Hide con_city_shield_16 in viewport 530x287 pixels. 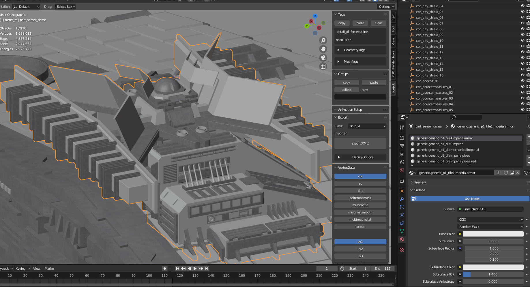click(522, 75)
